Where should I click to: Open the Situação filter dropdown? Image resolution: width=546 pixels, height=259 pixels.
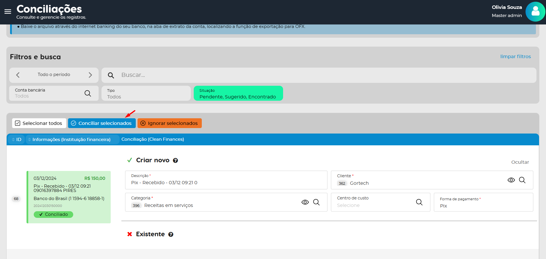point(238,94)
